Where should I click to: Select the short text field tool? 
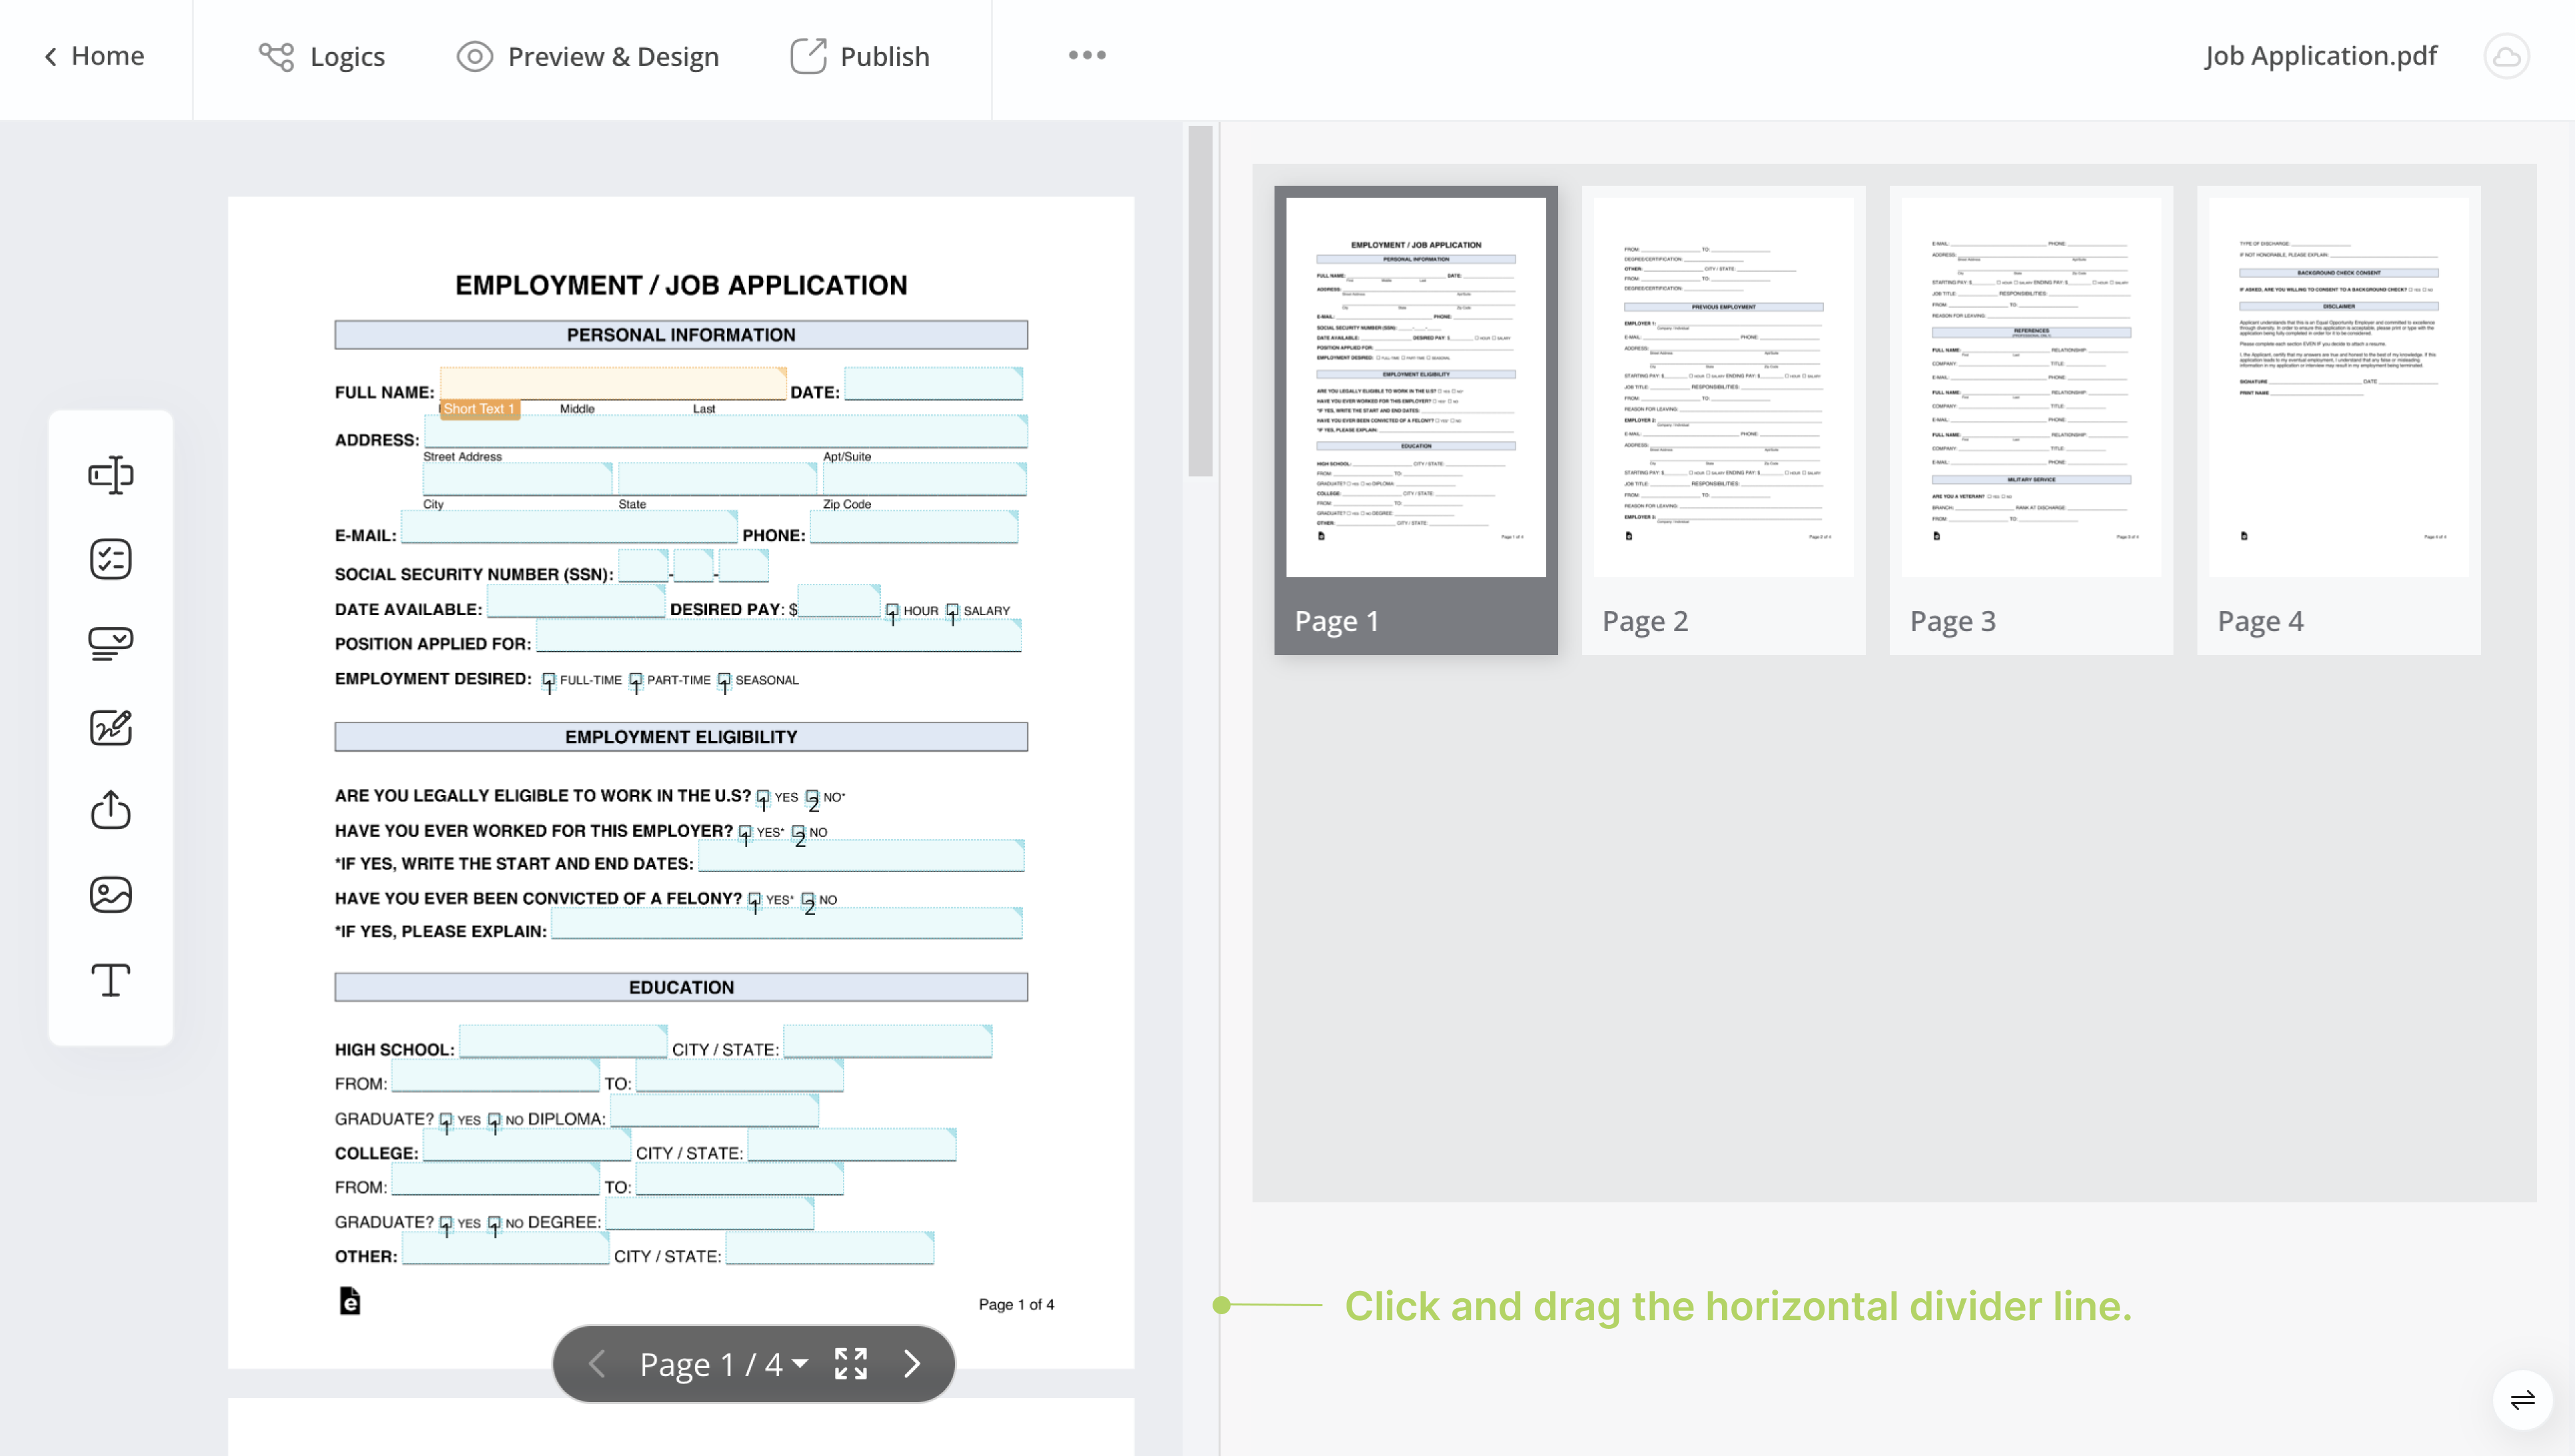click(110, 475)
